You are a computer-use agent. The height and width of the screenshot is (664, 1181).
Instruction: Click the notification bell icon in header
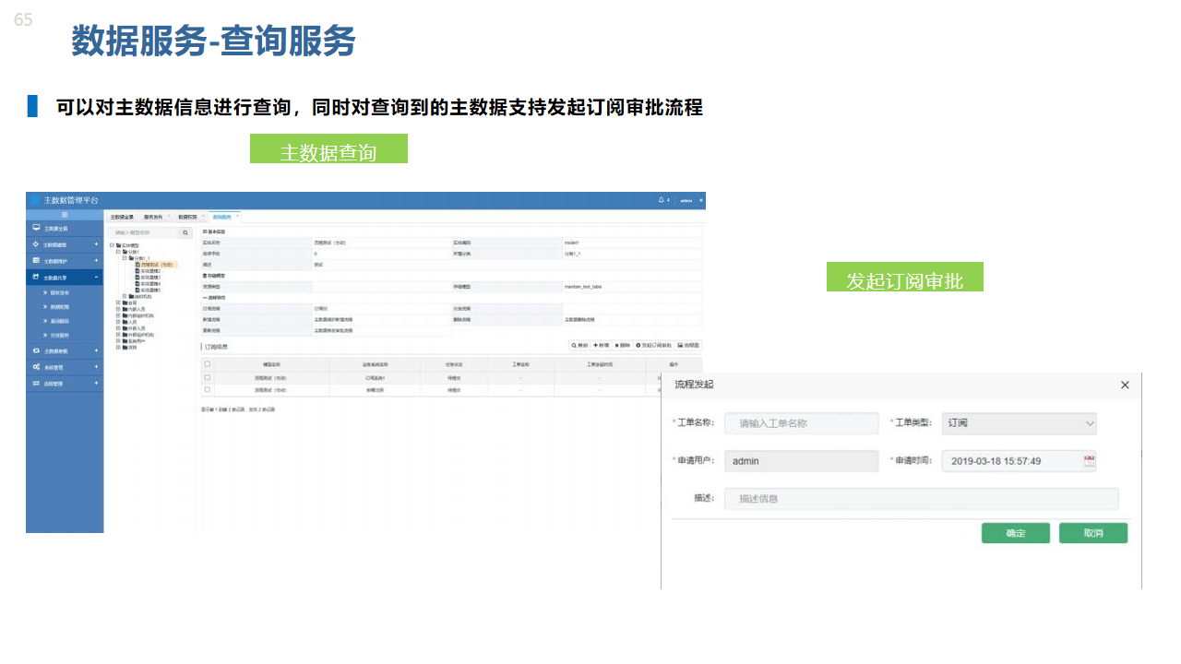point(661,200)
